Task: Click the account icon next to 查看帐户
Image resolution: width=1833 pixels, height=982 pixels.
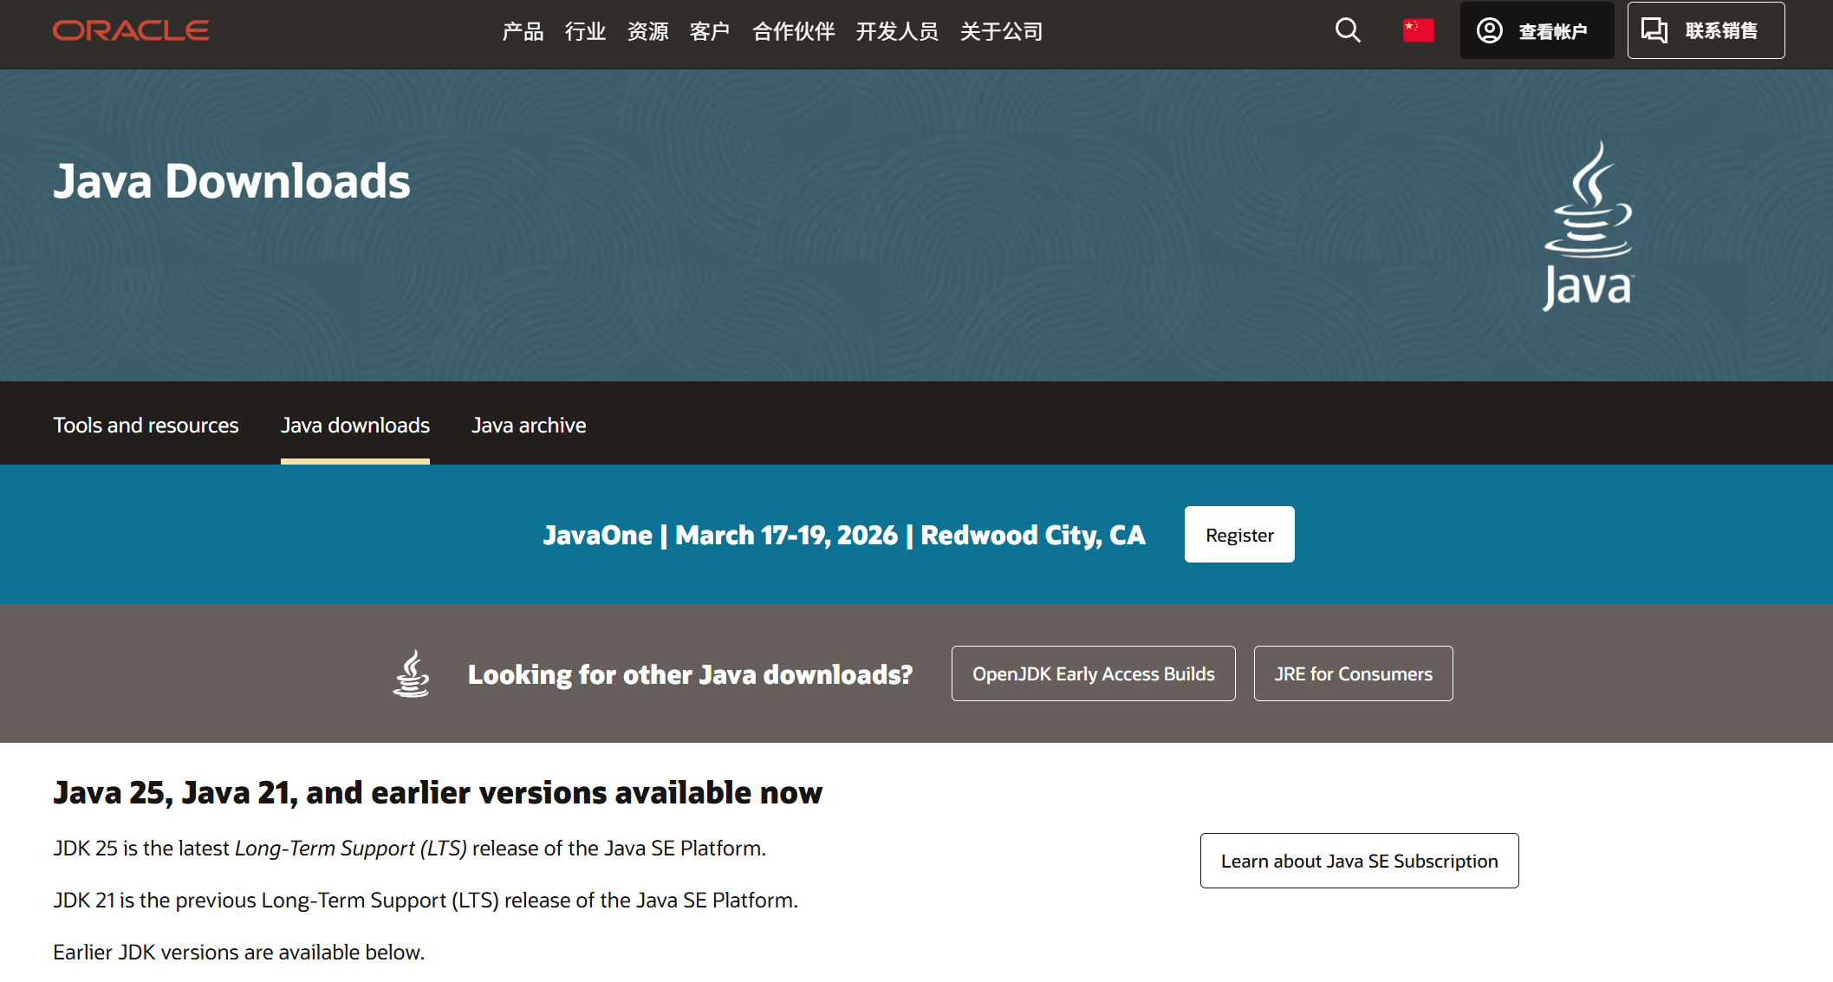Action: [x=1490, y=29]
